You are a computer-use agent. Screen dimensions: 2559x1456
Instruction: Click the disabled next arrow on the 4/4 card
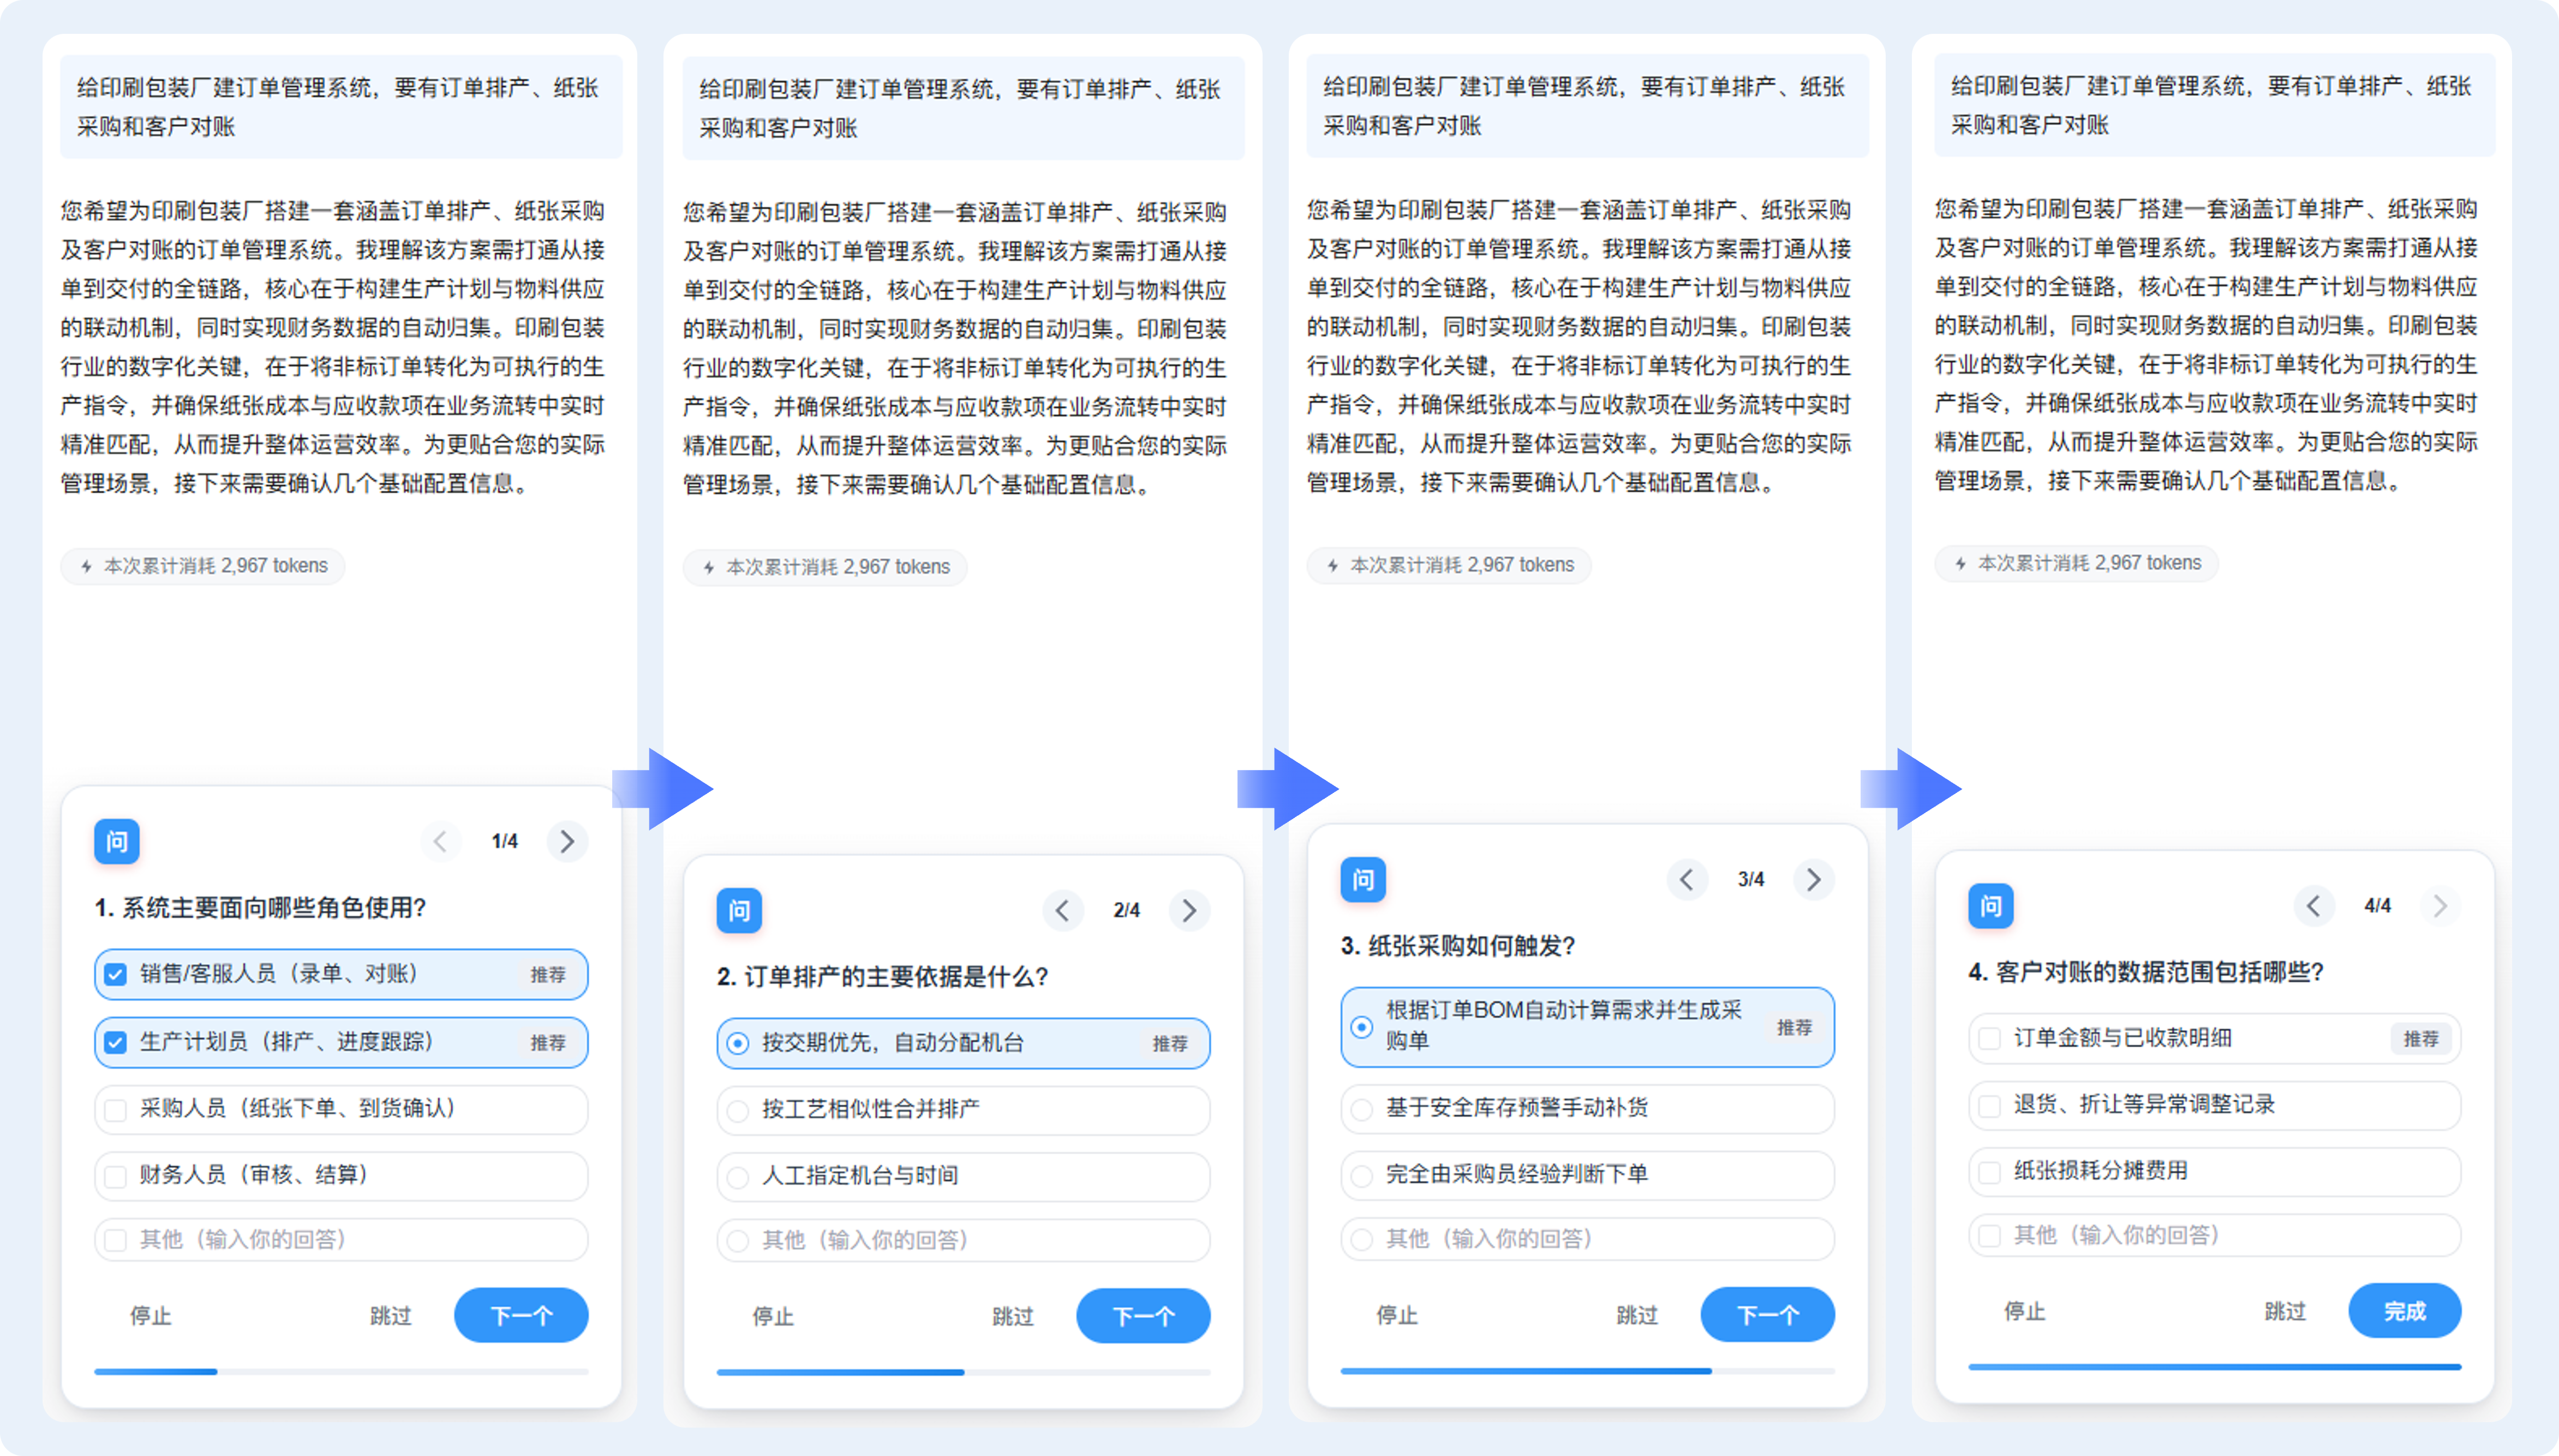(2440, 906)
